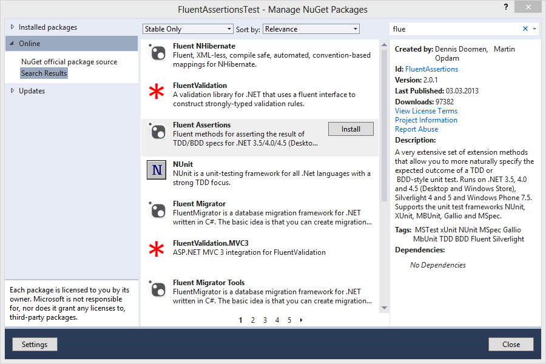
Task: Expand the Updates section
Action: point(13,91)
